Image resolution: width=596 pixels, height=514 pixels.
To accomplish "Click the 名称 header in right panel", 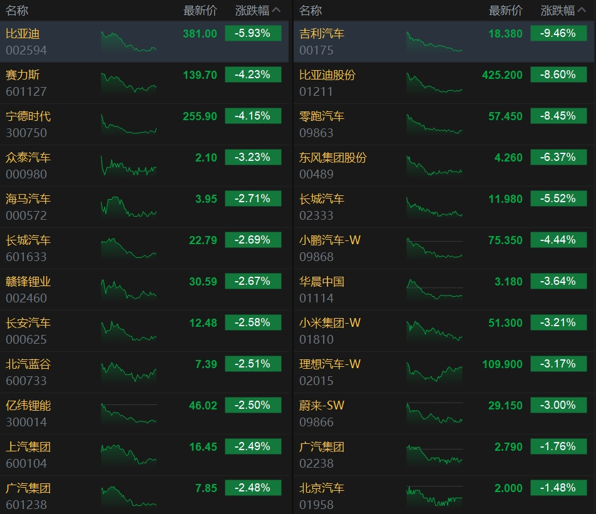I will [311, 11].
